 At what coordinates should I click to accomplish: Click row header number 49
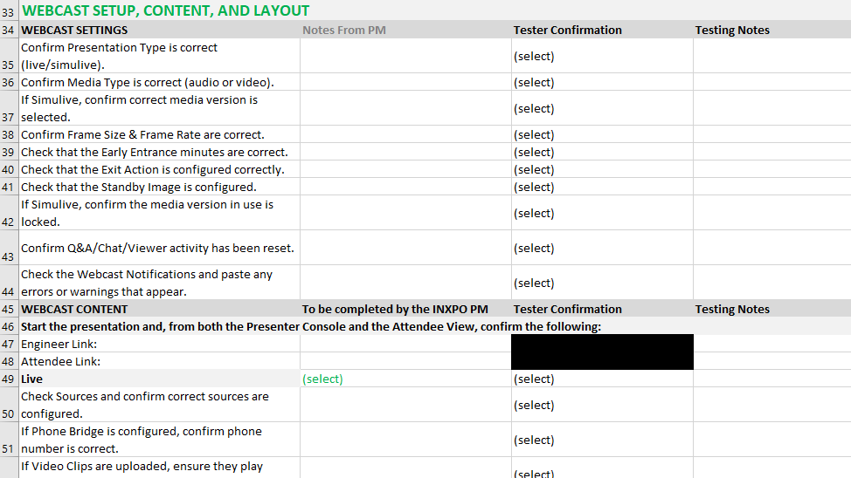click(x=9, y=379)
